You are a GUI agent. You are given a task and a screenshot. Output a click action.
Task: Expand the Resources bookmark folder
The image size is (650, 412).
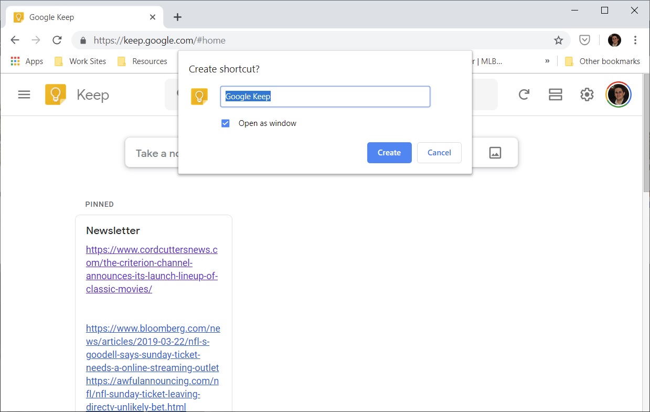(x=142, y=61)
